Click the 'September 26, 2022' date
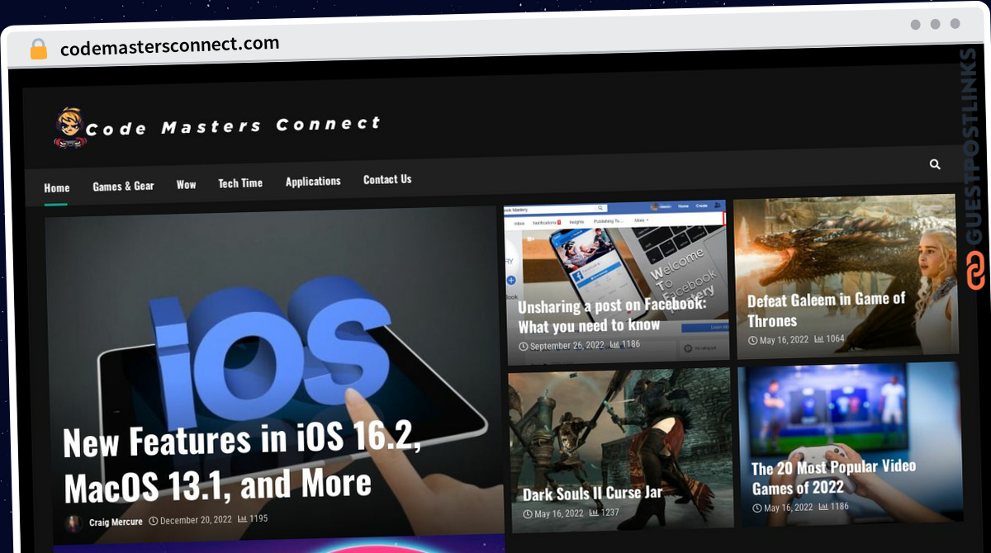Viewport: 991px width, 553px height. click(567, 345)
